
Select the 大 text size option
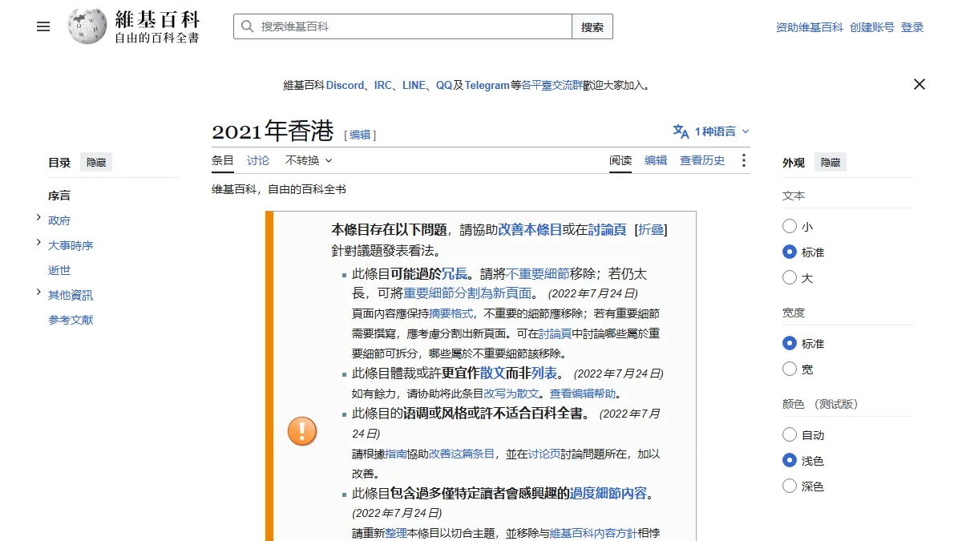point(790,277)
